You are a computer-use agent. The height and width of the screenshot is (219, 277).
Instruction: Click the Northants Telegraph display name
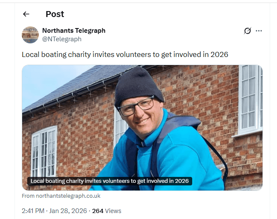click(74, 31)
